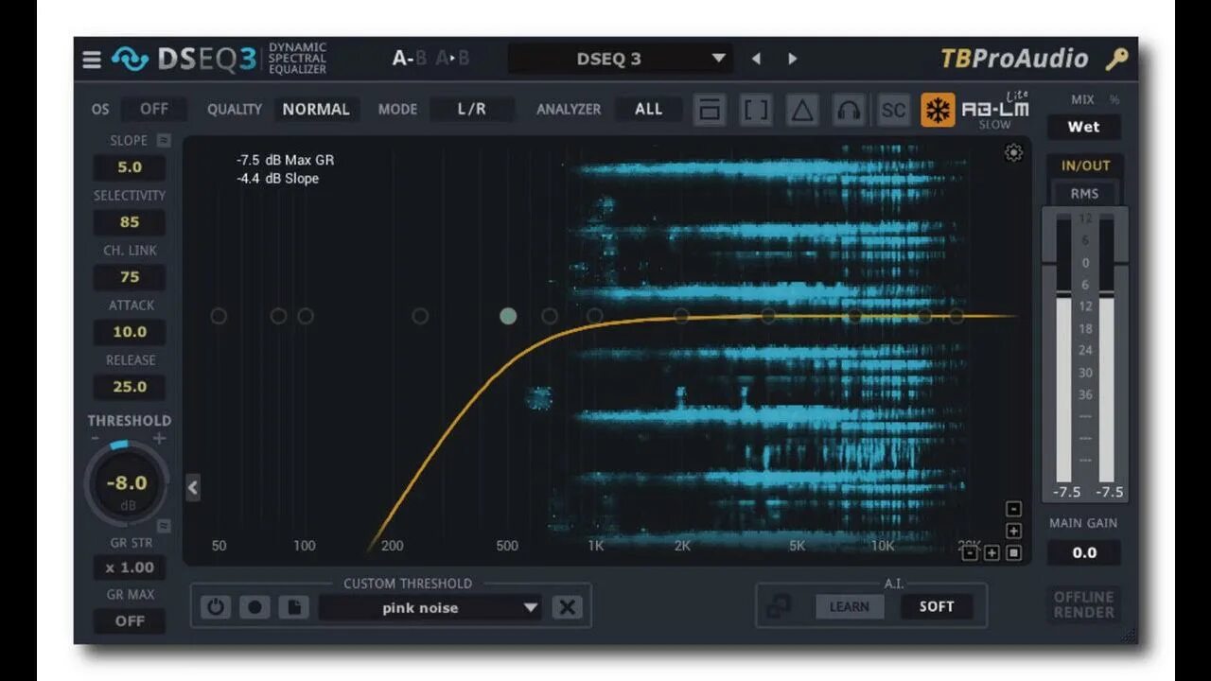
Task: Open the hamburger main menu
Action: [x=92, y=60]
